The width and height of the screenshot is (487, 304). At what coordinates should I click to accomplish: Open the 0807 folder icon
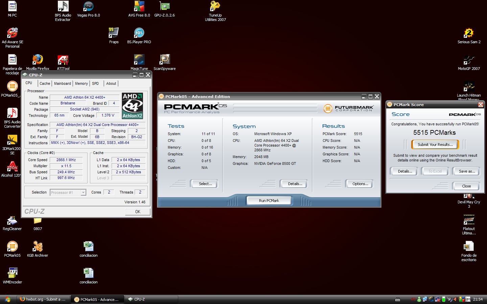[38, 223]
